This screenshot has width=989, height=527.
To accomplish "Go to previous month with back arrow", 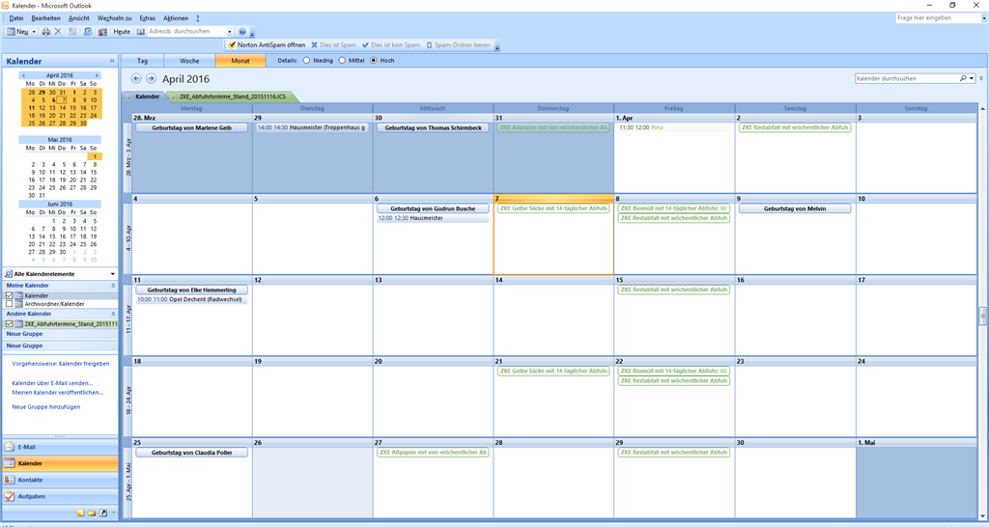I will [135, 79].
